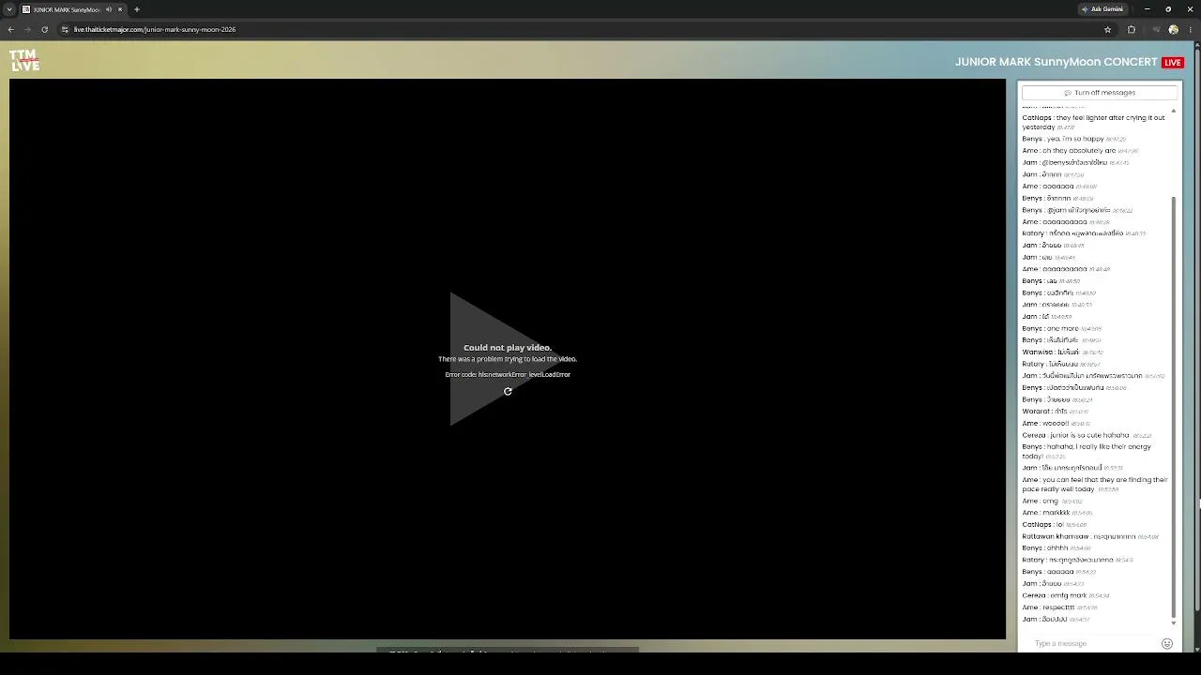
Task: Click Ame's 'omg' chat message
Action: [x=1052, y=501]
